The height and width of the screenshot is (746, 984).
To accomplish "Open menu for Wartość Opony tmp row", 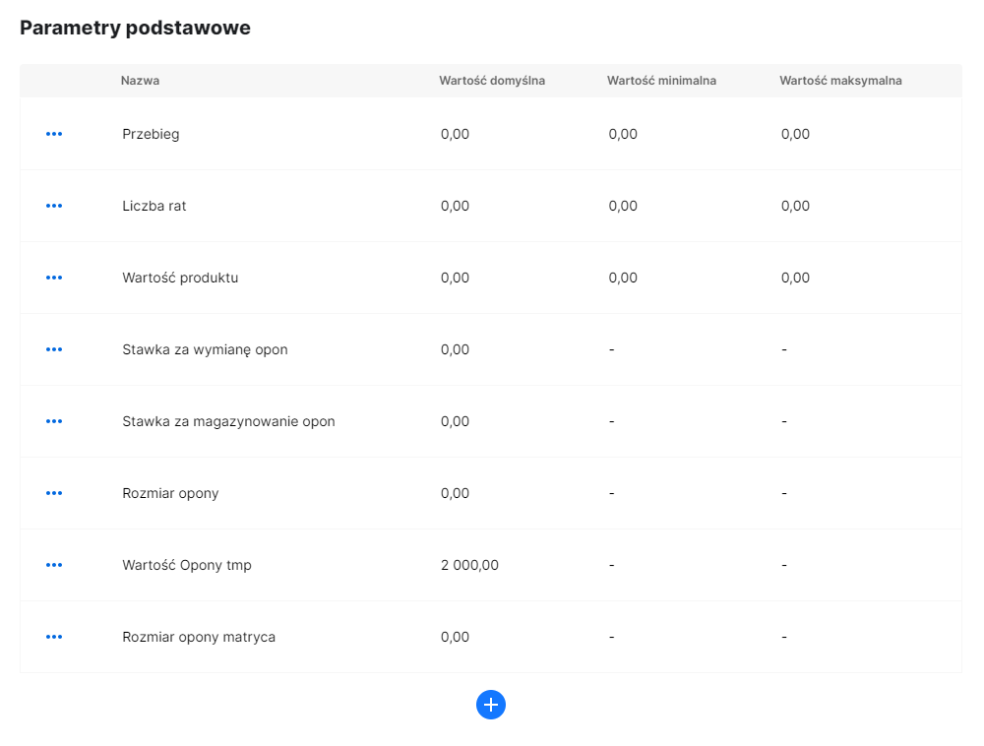I will coord(54,564).
